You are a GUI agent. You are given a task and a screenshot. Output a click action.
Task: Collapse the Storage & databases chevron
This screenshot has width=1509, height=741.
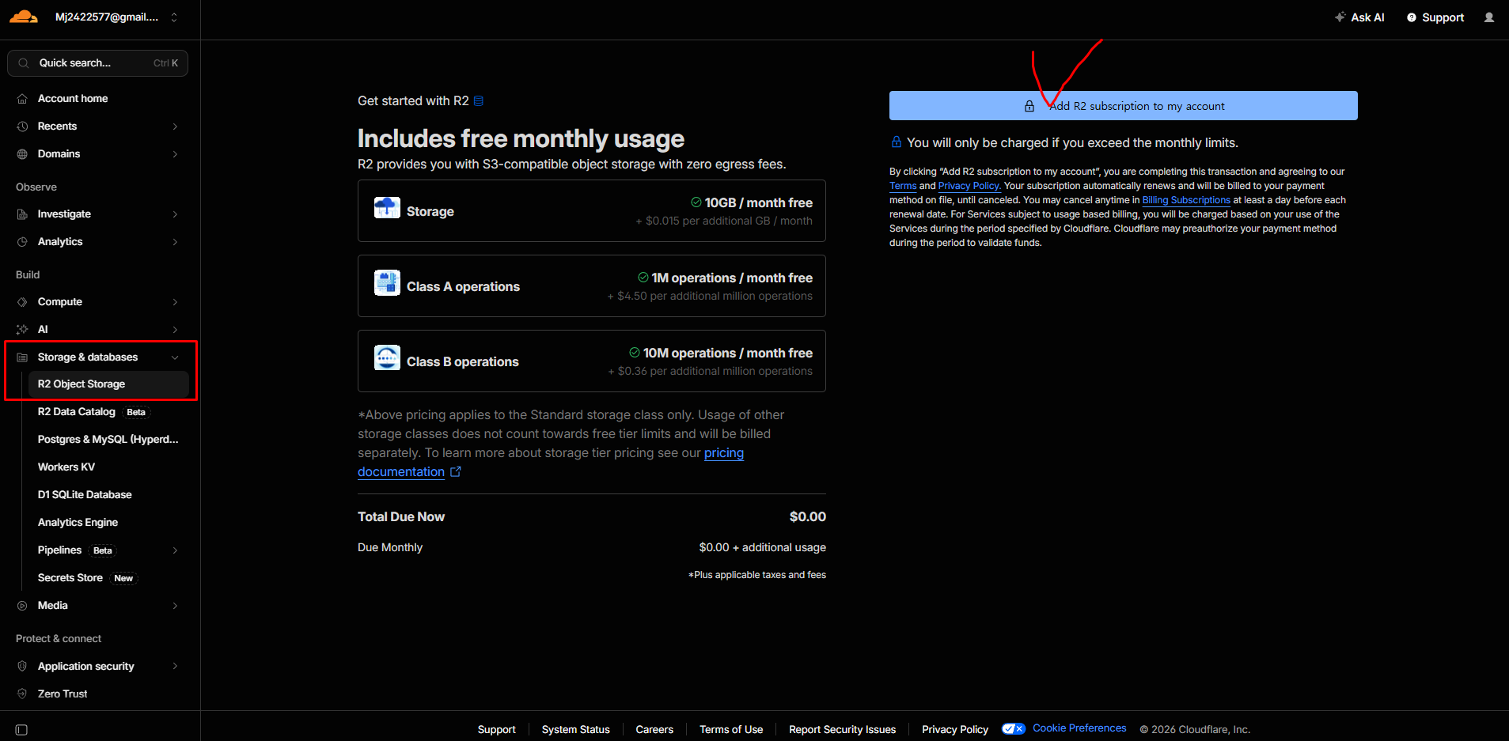(x=175, y=357)
